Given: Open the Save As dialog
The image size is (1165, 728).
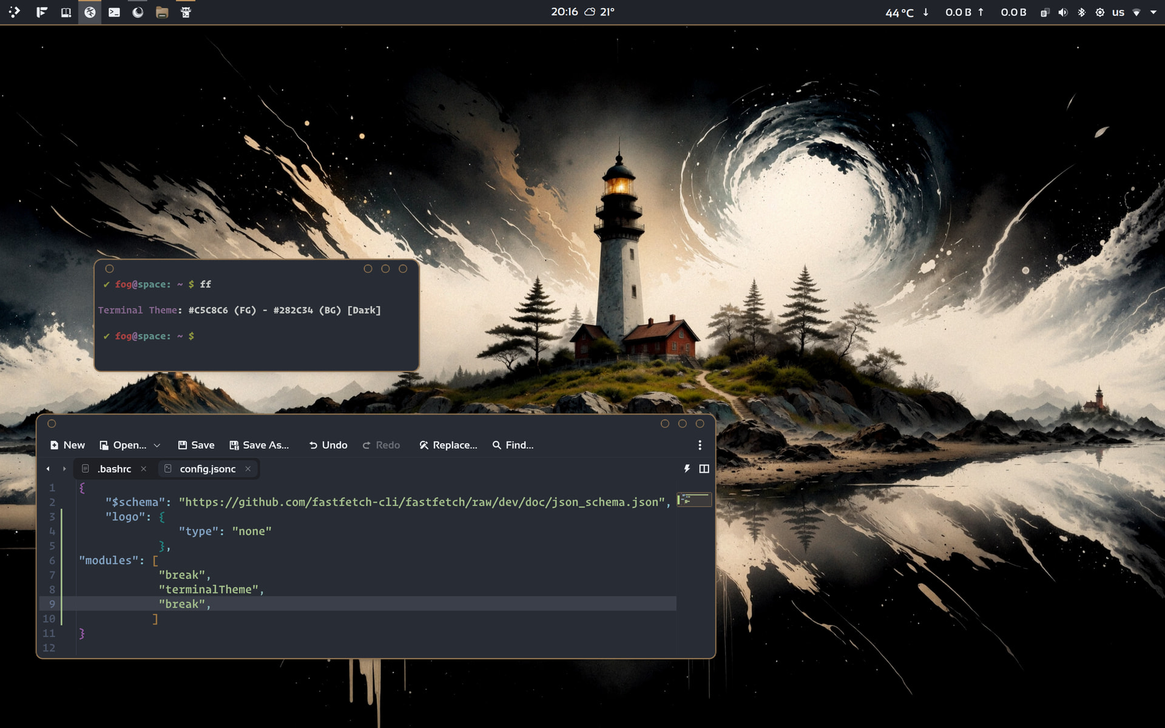Looking at the screenshot, I should (x=259, y=445).
